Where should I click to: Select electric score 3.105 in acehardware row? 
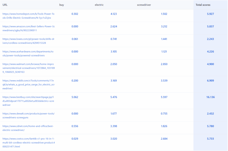point(114,52)
